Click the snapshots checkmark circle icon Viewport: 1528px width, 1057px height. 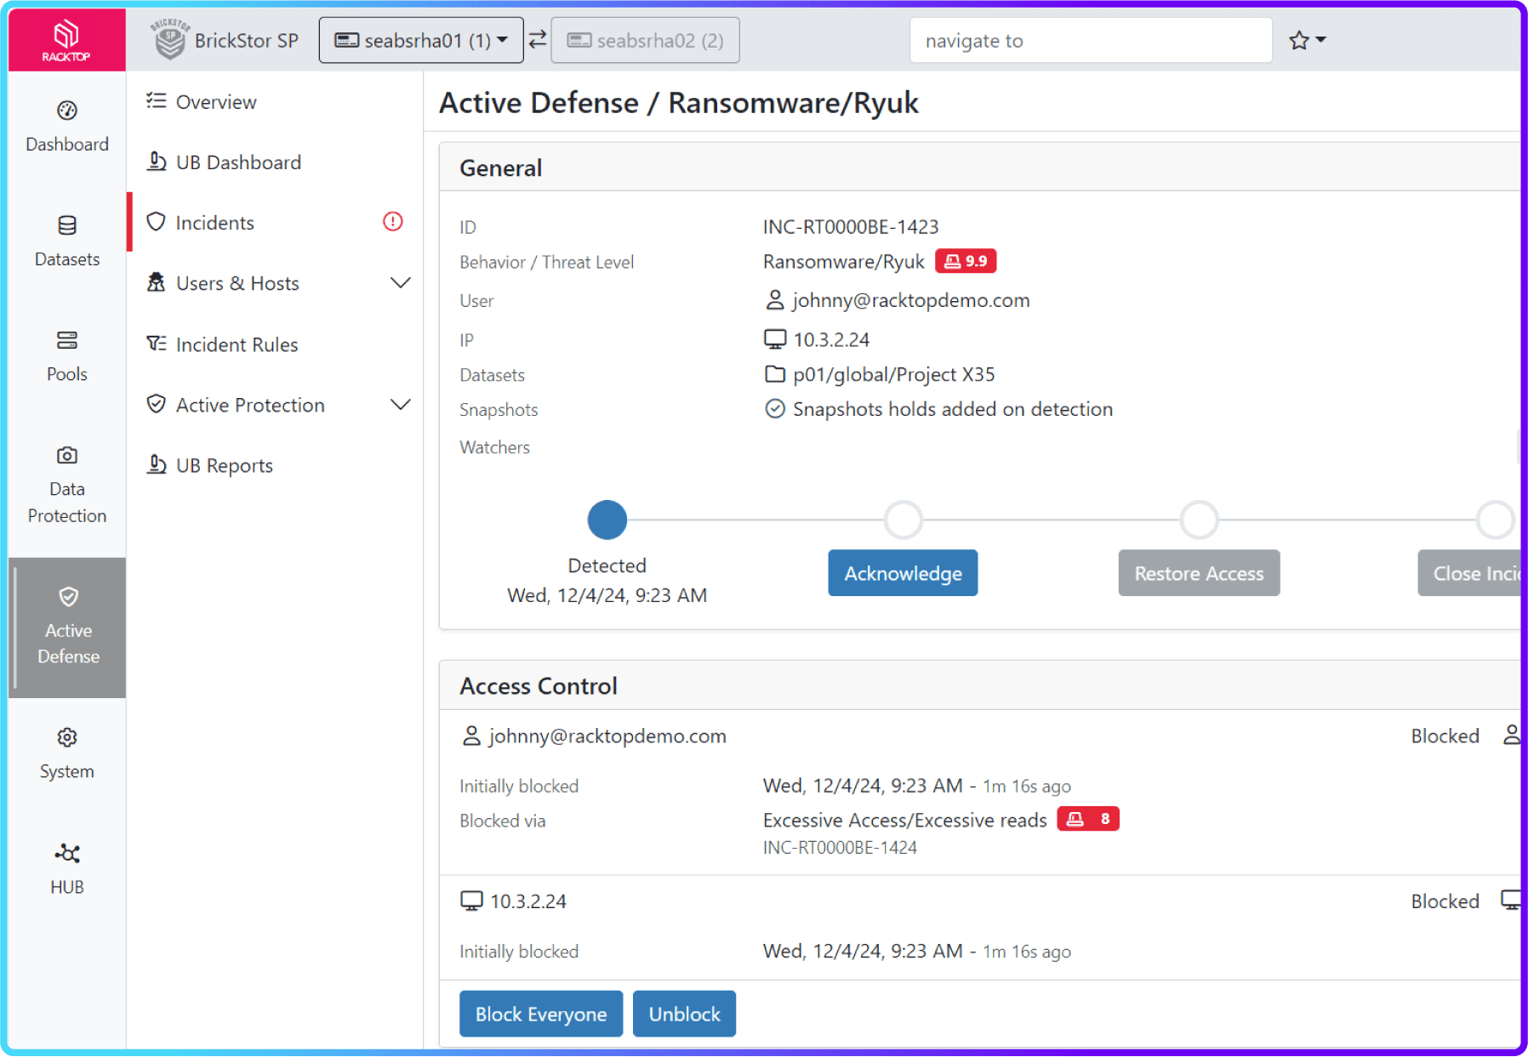[774, 409]
